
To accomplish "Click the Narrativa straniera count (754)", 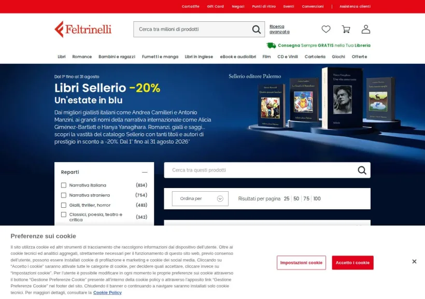I will point(141,195).
